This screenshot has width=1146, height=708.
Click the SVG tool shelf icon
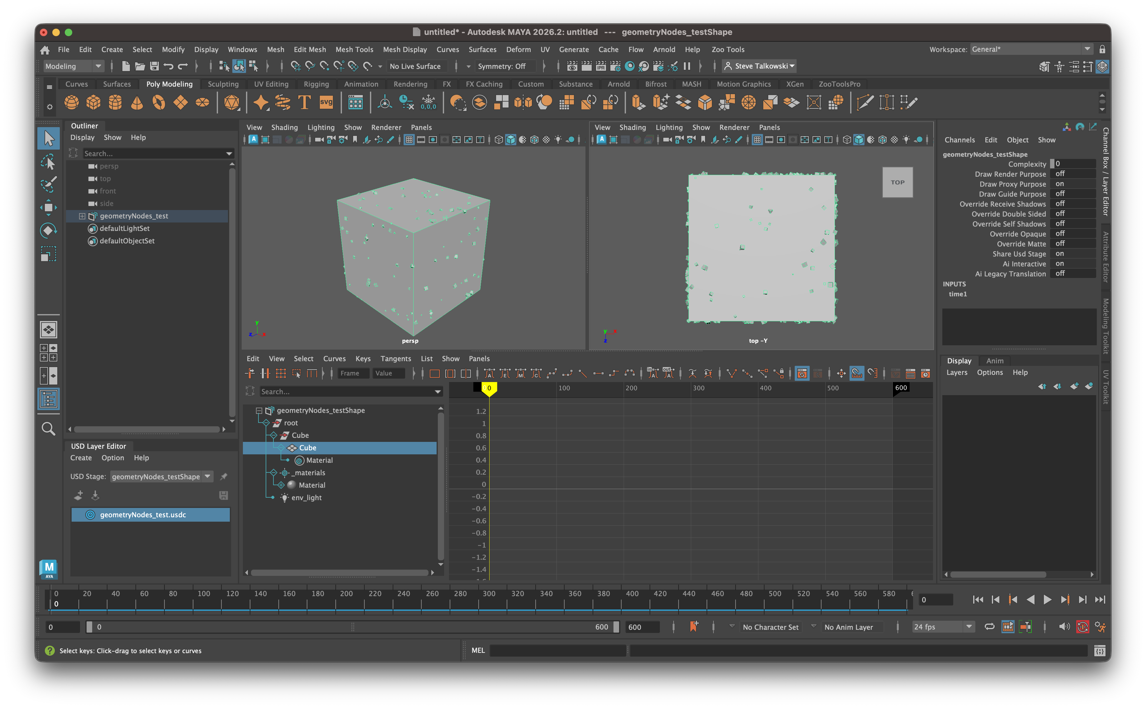point(326,102)
